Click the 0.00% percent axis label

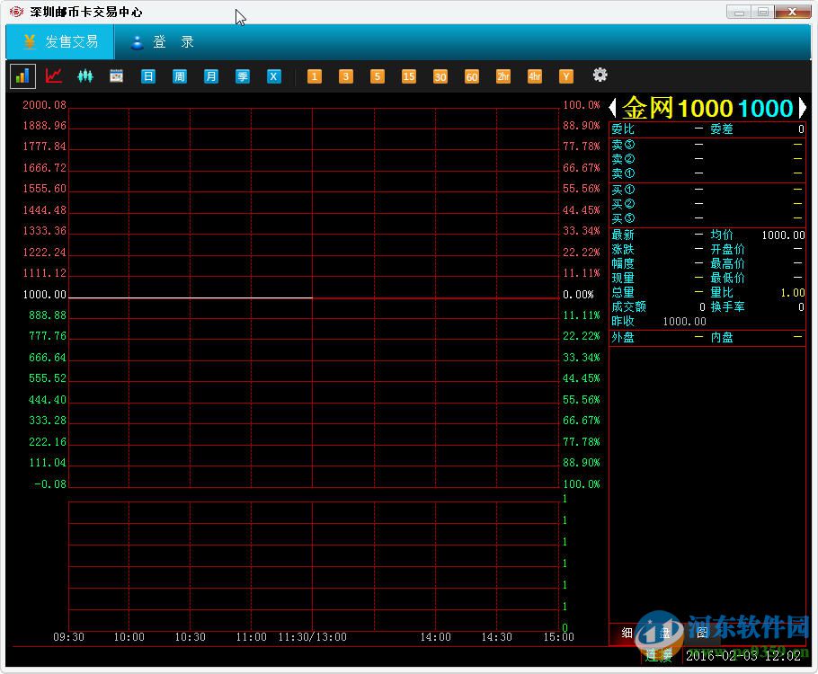pos(578,295)
